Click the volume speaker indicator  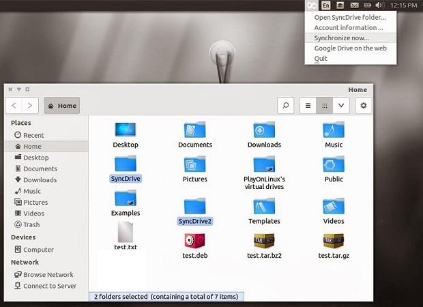(379, 5)
